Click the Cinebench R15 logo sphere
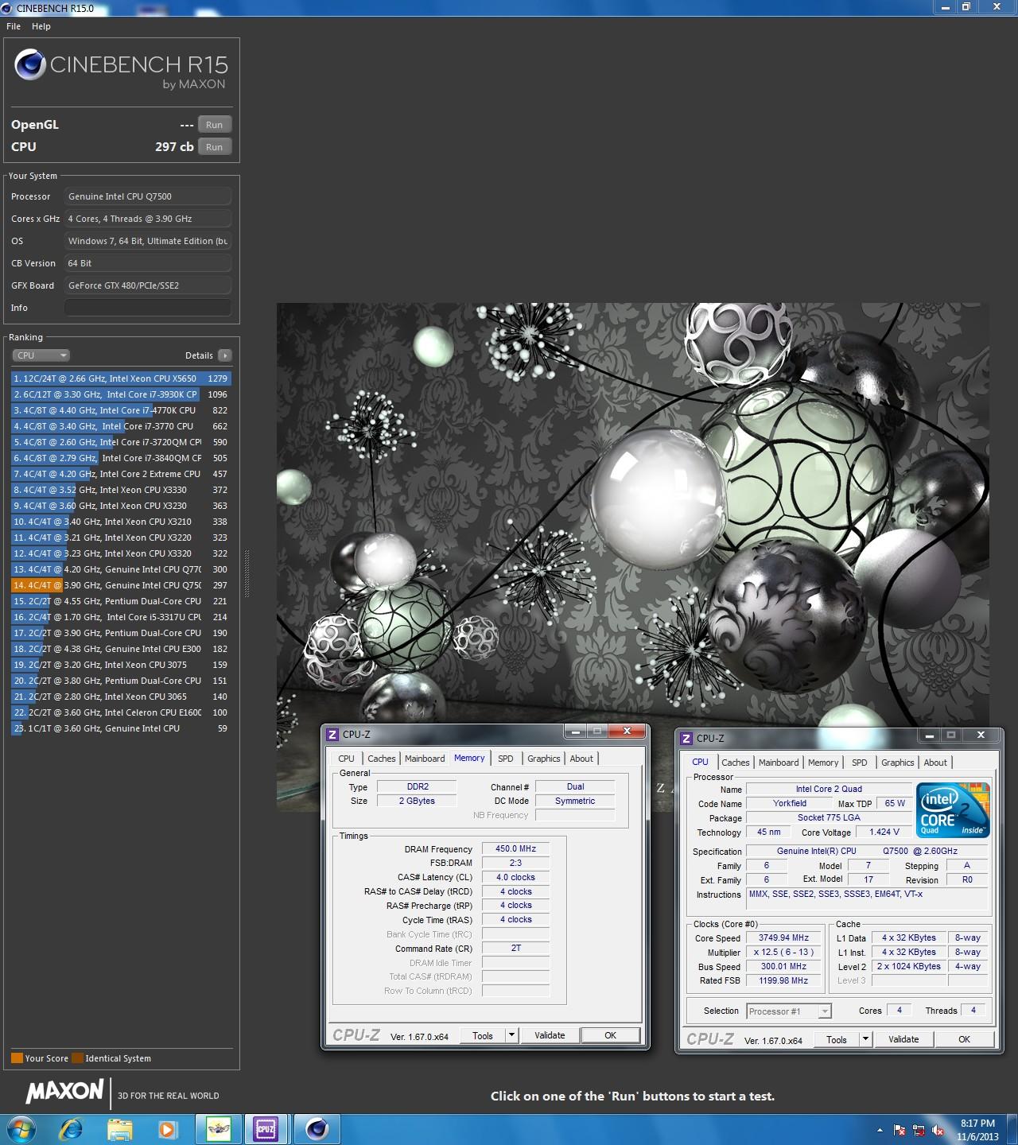 30,64
